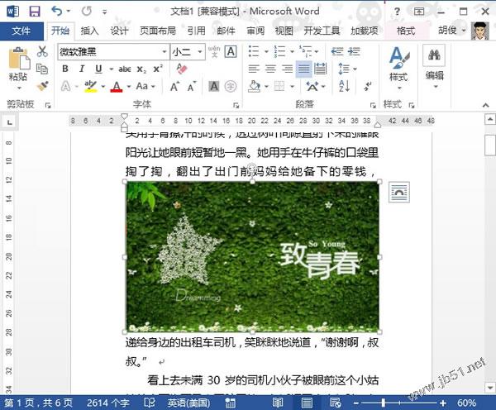Open paragraph dialog launcher in 段落 group
496x410 pixels.
[x=374, y=105]
